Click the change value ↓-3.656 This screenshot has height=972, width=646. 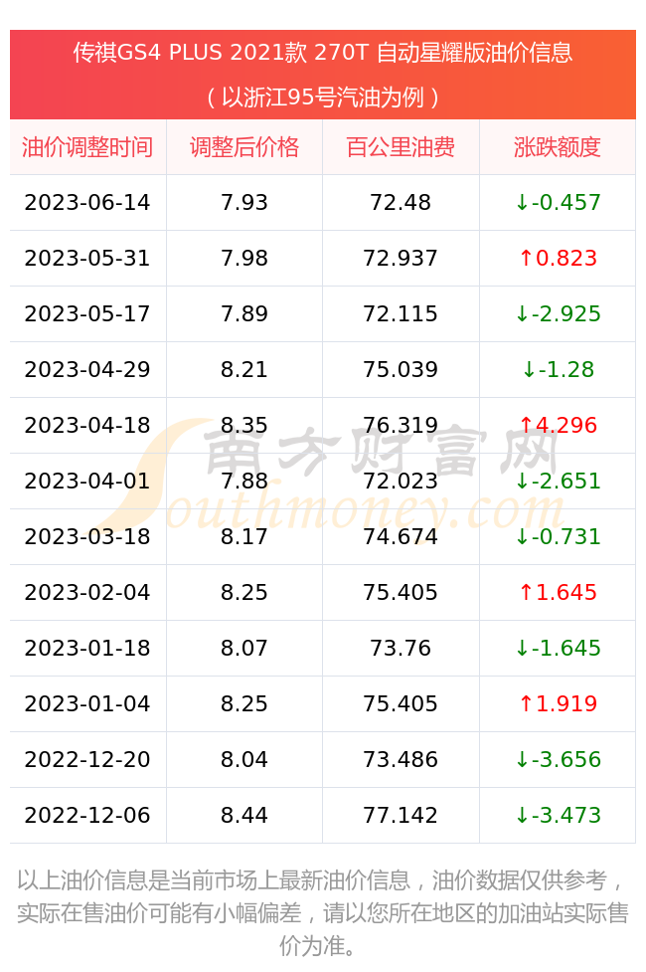point(558,761)
